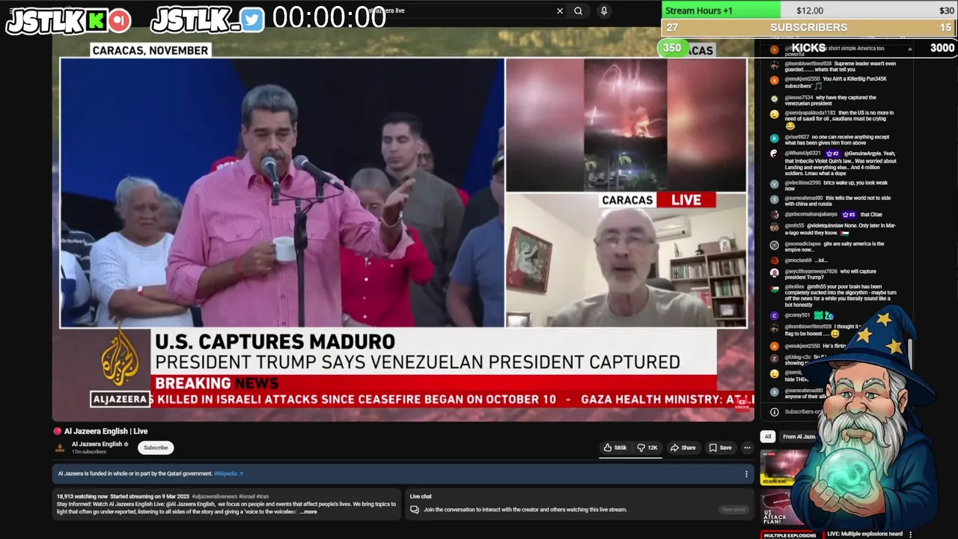
Task: Open @leone7534 chat user avatar
Action: (x=774, y=98)
